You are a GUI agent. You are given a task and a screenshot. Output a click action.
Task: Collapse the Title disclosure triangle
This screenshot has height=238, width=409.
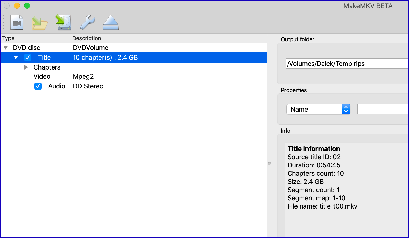pos(16,57)
